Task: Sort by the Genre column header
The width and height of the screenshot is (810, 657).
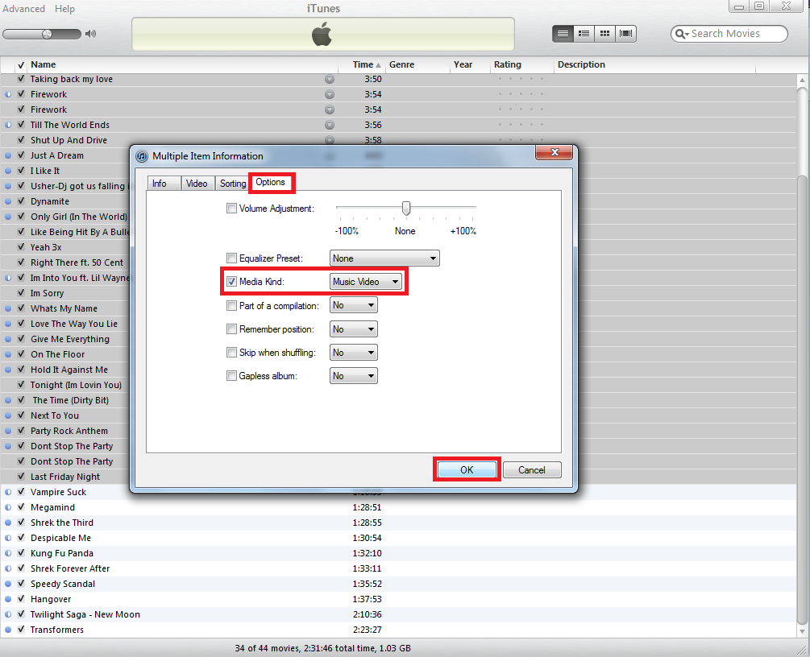Action: click(x=417, y=65)
